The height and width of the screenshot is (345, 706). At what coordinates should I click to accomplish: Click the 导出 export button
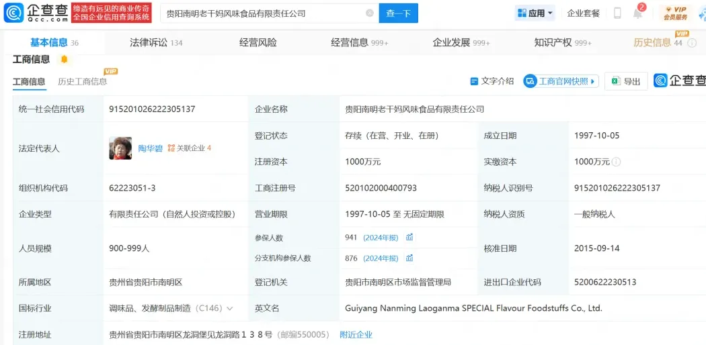click(626, 81)
